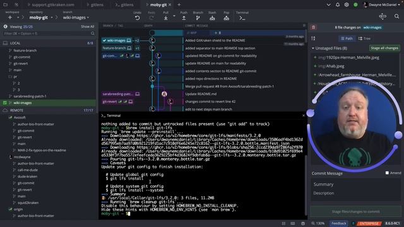
Task: Switch file view to Path
Action: coord(347,38)
